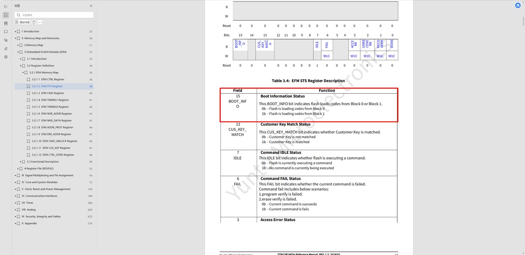Screen dimensions: 525x255
Task: Click bookmark icon beside EFM TIMING1 Register
Action: coord(29,100)
